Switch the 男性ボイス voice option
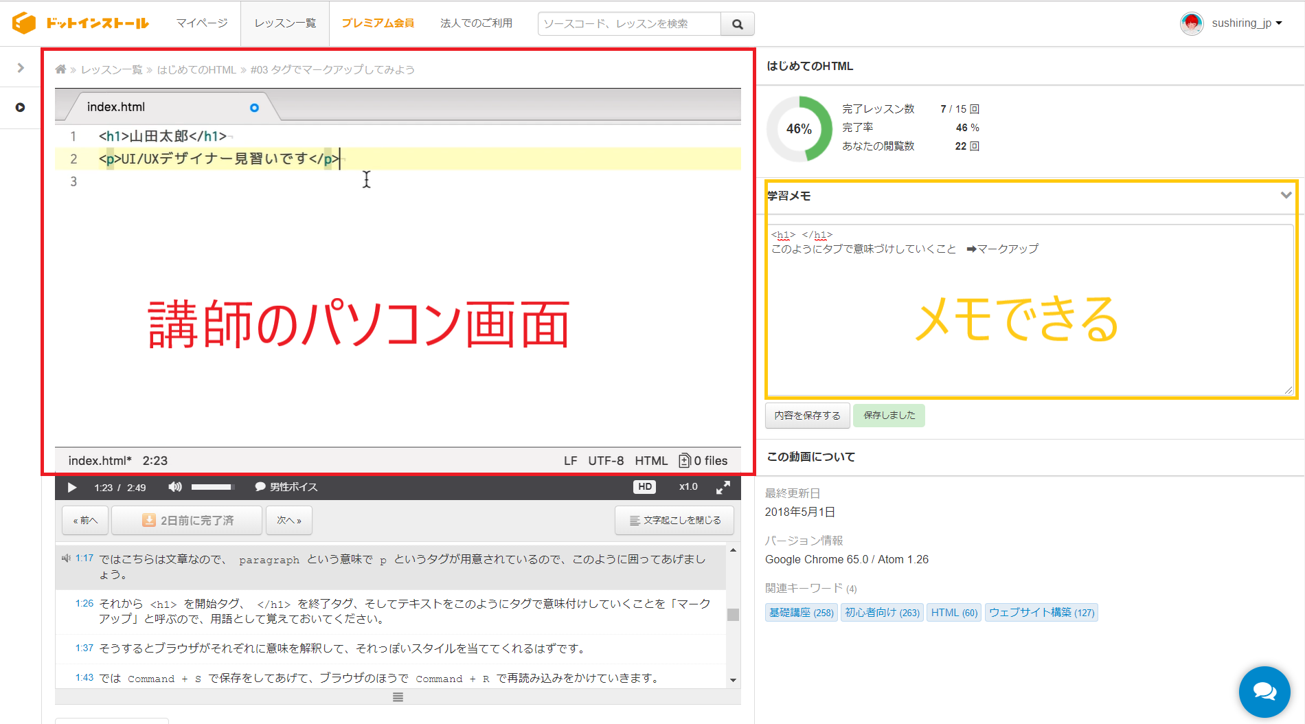Viewport: 1305px width, 724px height. (286, 487)
